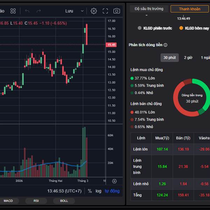Viewport: 210px width, 210px height.
Task: Click the Tháng 3 time axis label
Action: [x=83, y=181]
